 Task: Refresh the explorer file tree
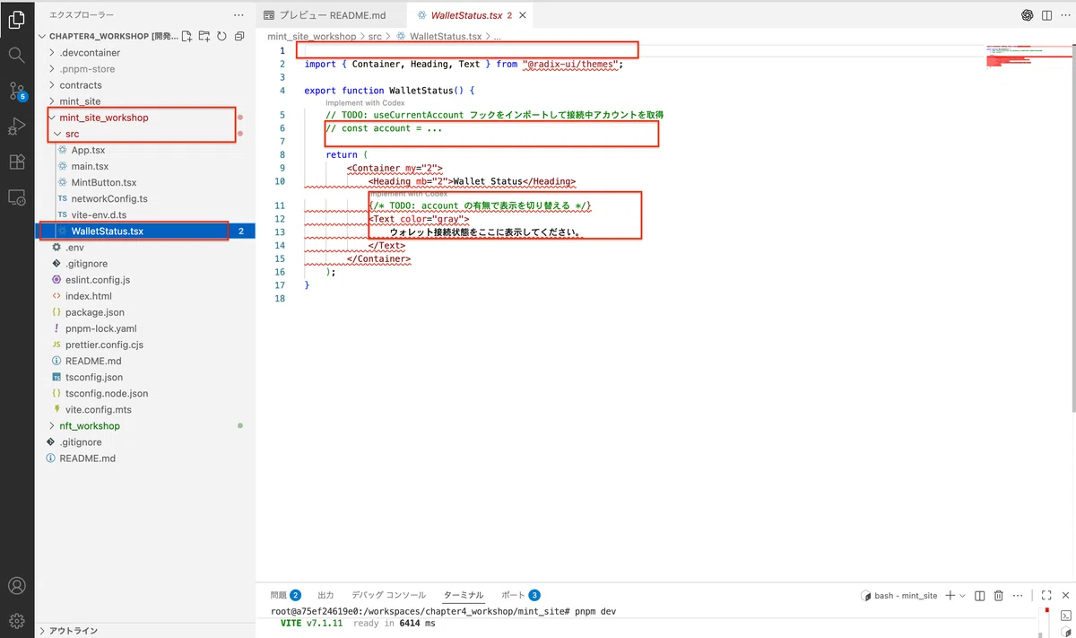pos(221,37)
